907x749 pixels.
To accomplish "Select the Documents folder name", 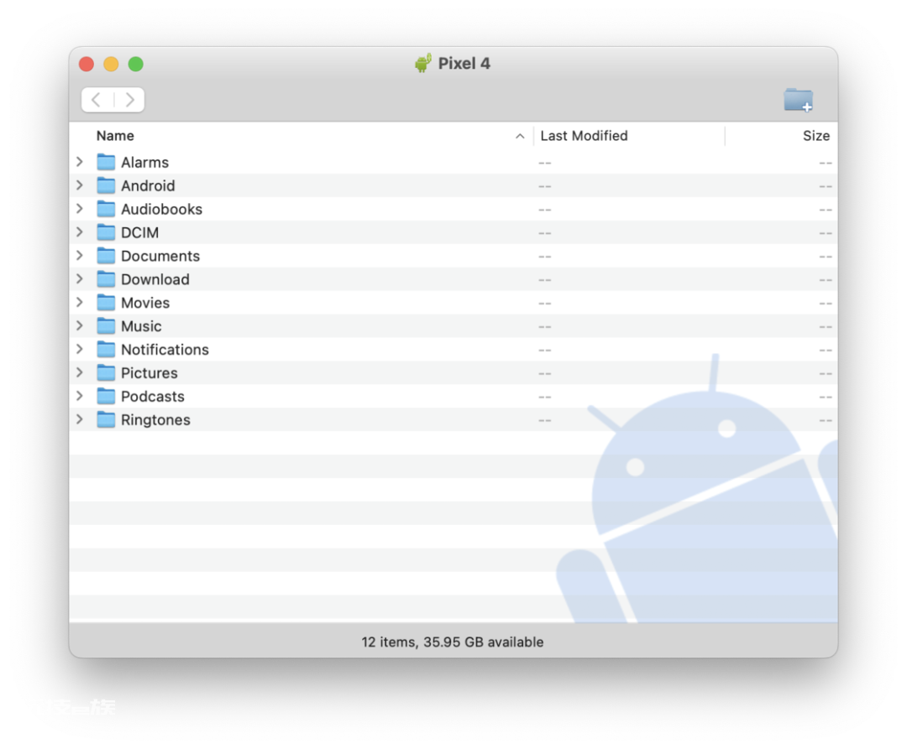I will click(x=160, y=256).
